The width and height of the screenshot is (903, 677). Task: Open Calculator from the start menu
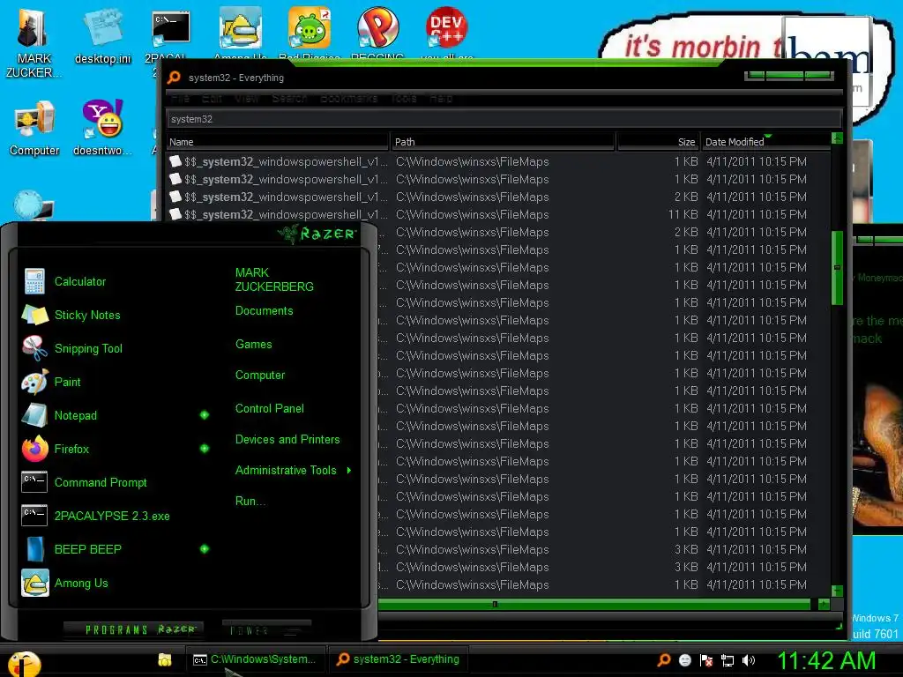point(80,281)
